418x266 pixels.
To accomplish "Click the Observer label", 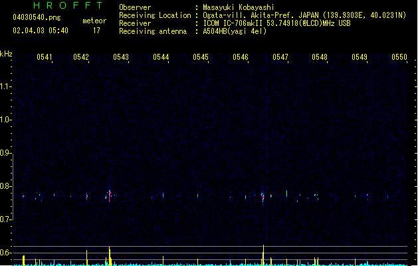I will (135, 7).
